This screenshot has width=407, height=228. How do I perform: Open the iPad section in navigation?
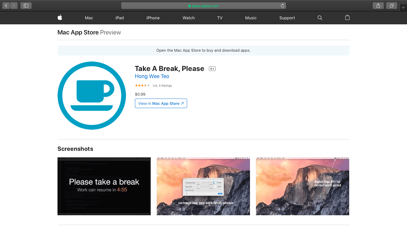click(x=119, y=18)
